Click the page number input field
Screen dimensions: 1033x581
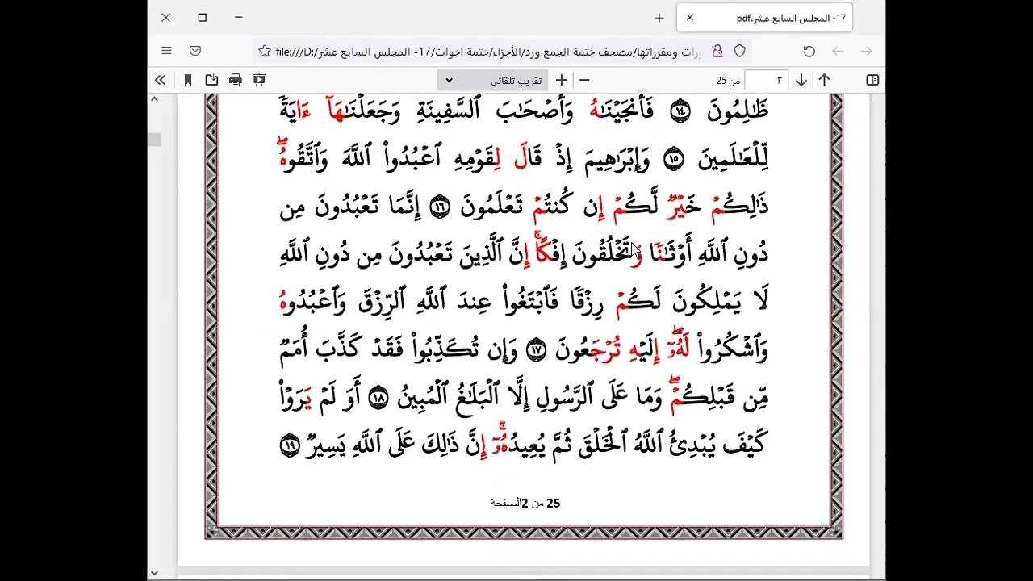pyautogui.click(x=766, y=80)
